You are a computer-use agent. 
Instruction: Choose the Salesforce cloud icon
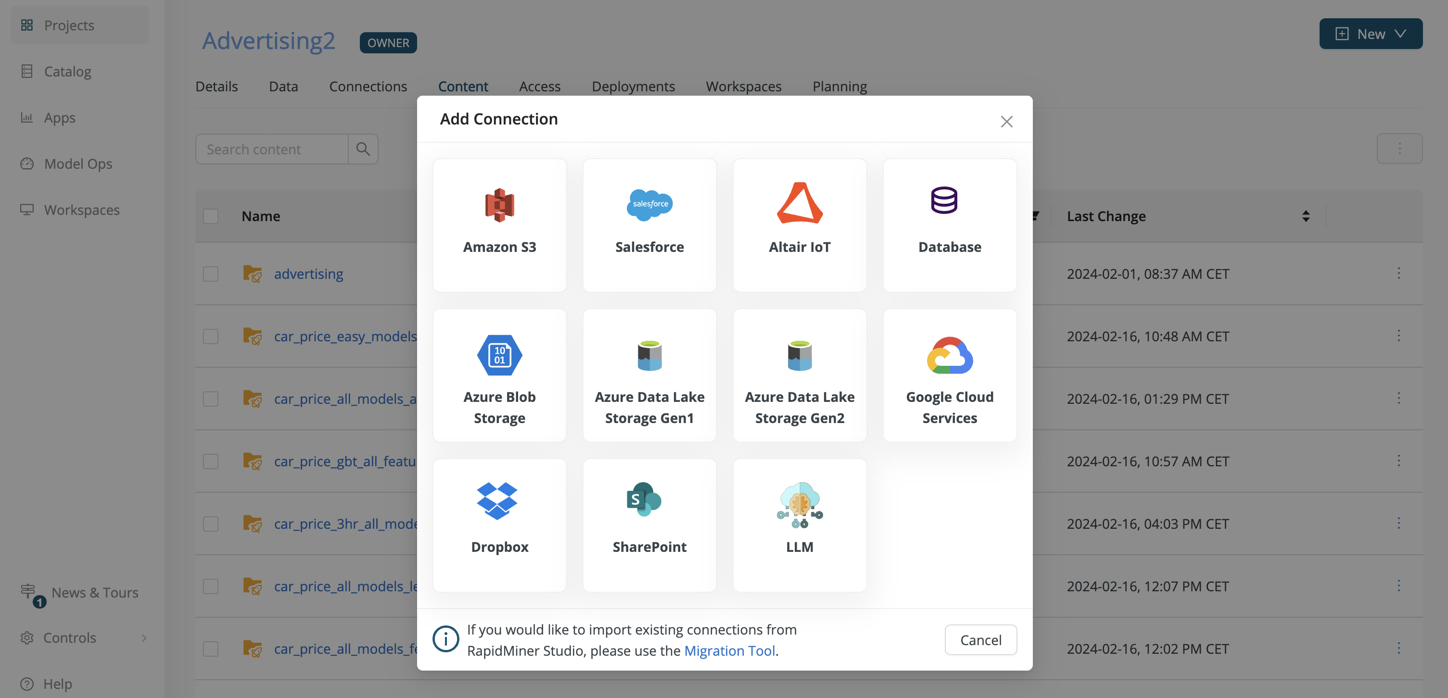point(649,204)
